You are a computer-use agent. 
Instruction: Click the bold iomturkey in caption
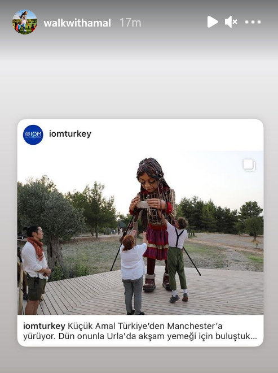44,326
